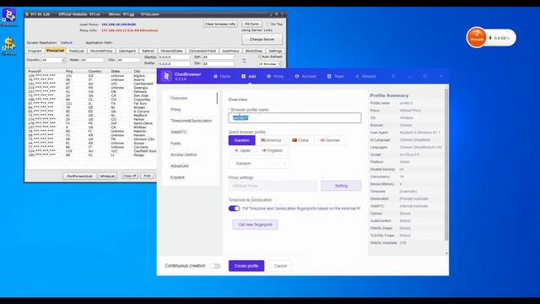Open the Country dropdown in 911 window

[53, 60]
